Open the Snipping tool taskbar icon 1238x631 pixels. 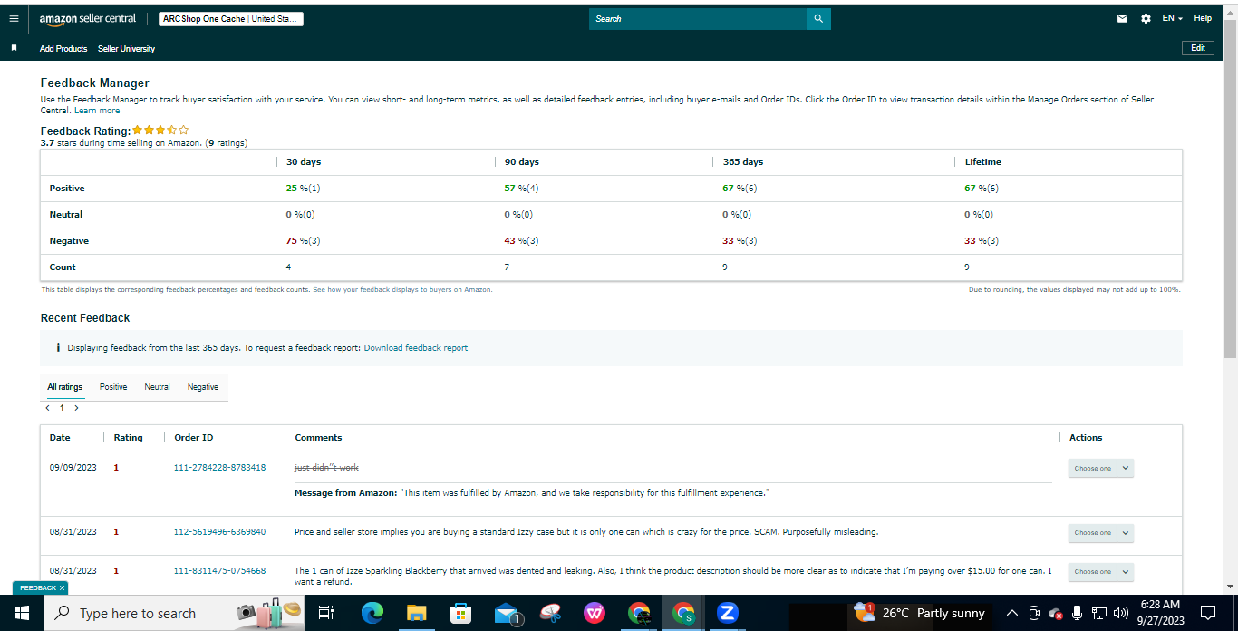(550, 613)
